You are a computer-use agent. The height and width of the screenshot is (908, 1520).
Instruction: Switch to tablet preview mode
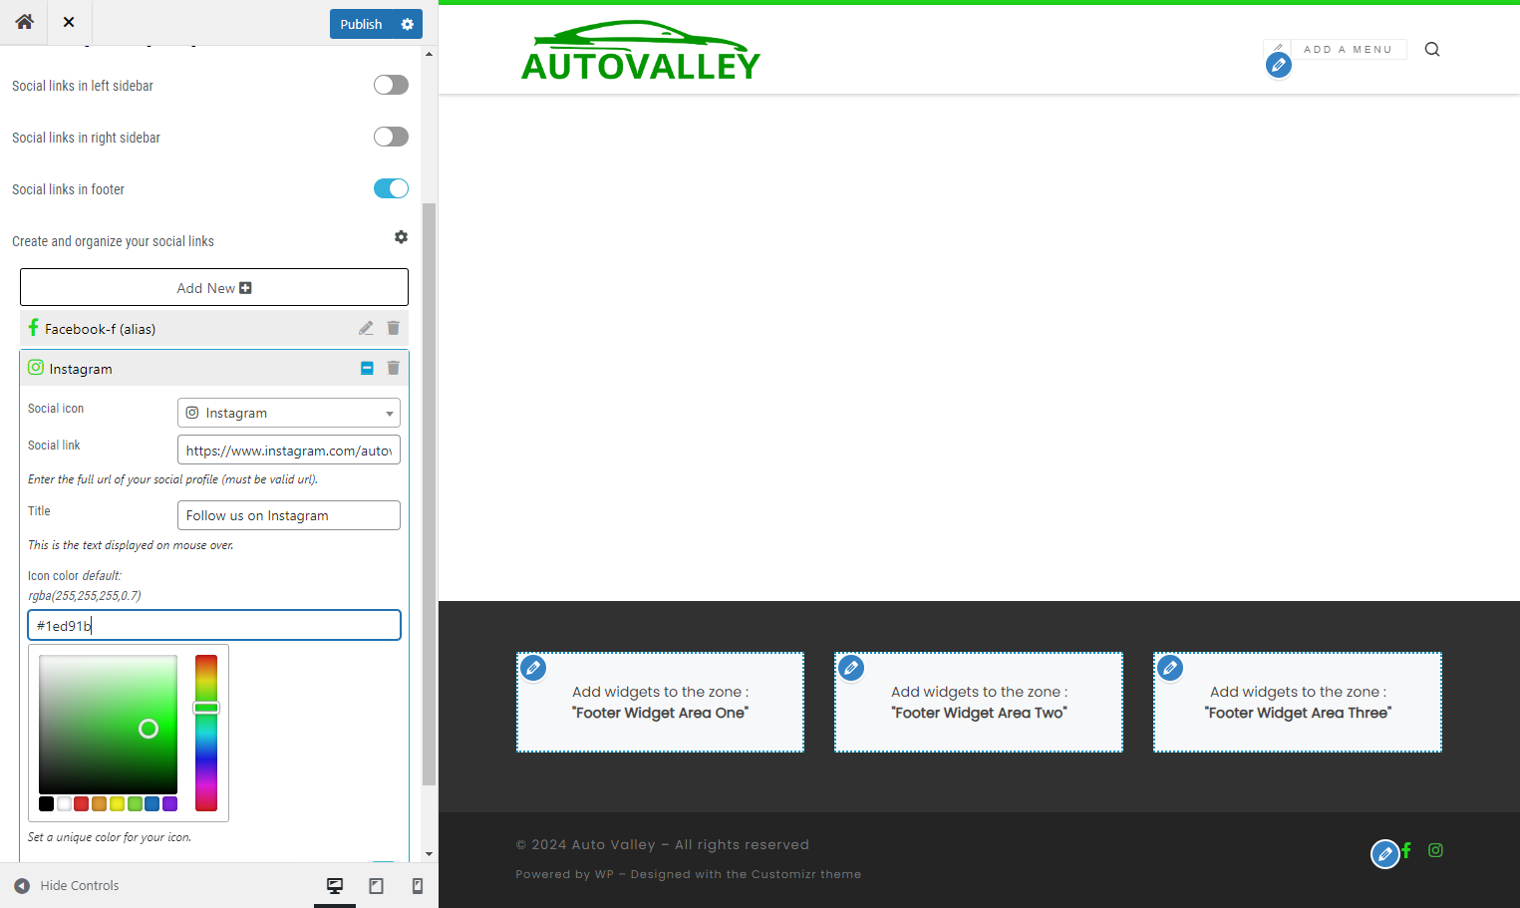coord(376,886)
